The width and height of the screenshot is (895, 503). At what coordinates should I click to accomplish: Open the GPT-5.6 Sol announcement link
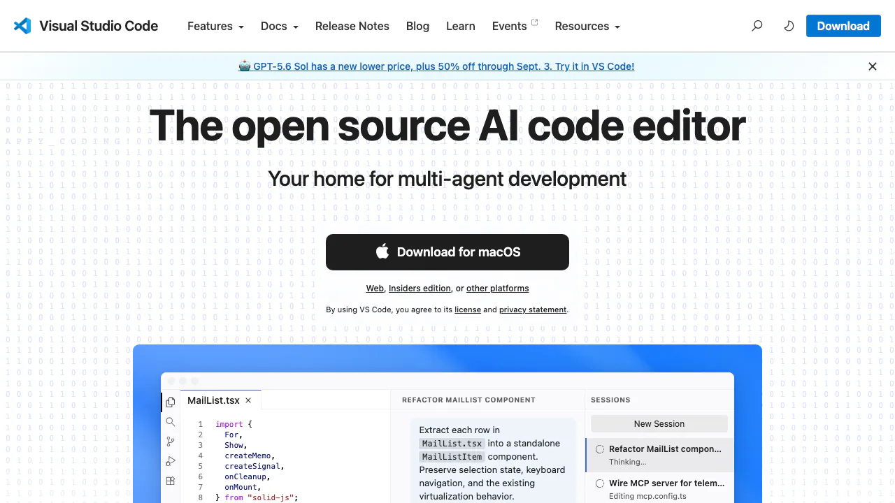pos(436,66)
